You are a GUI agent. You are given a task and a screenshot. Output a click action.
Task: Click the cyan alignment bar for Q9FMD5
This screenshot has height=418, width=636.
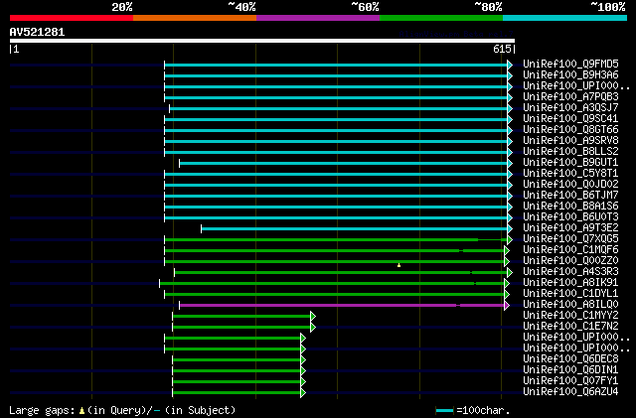tap(336, 65)
